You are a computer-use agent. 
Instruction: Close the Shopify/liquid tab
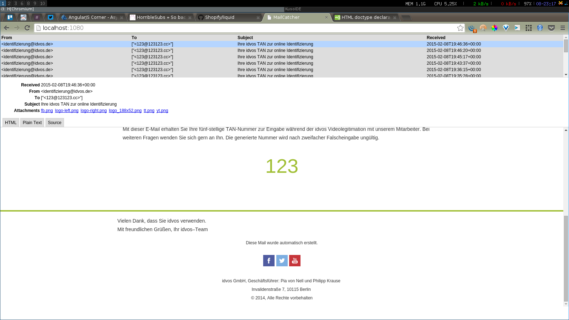coord(258,17)
